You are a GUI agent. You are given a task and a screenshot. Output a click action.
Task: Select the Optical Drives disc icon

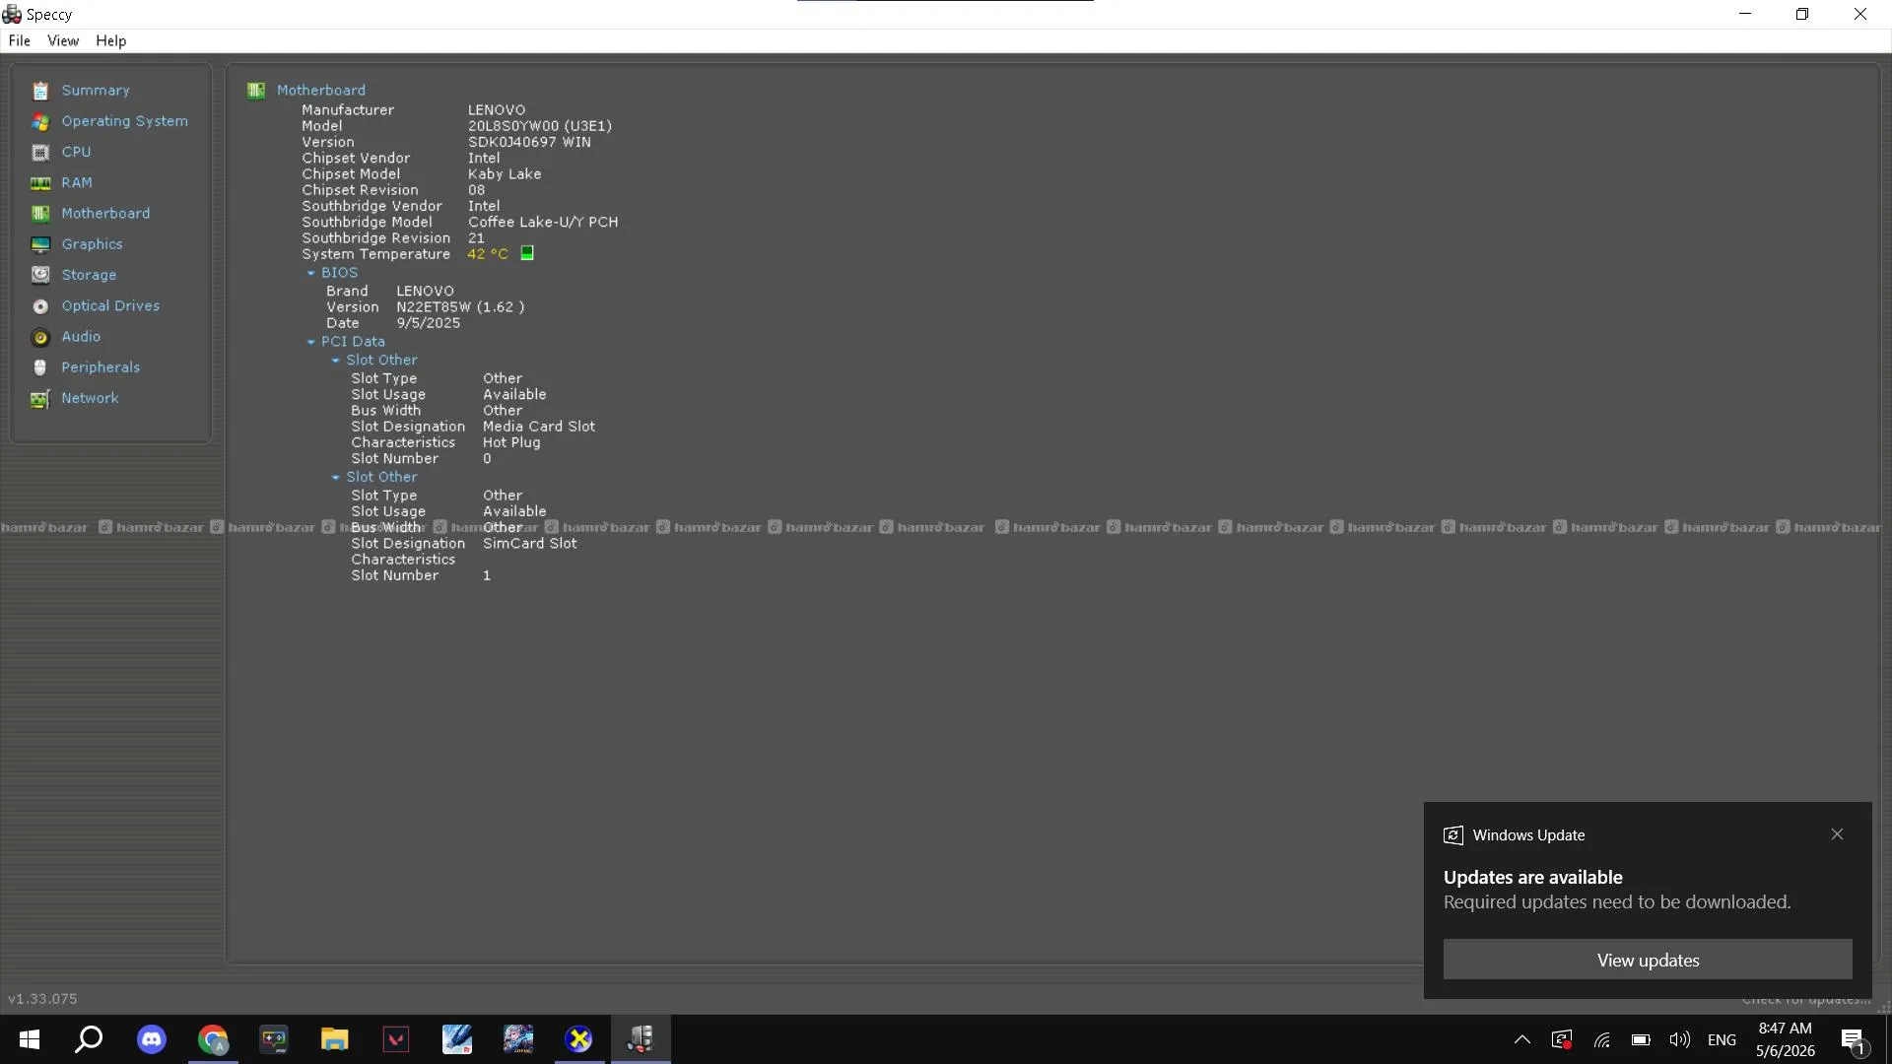pyautogui.click(x=40, y=306)
